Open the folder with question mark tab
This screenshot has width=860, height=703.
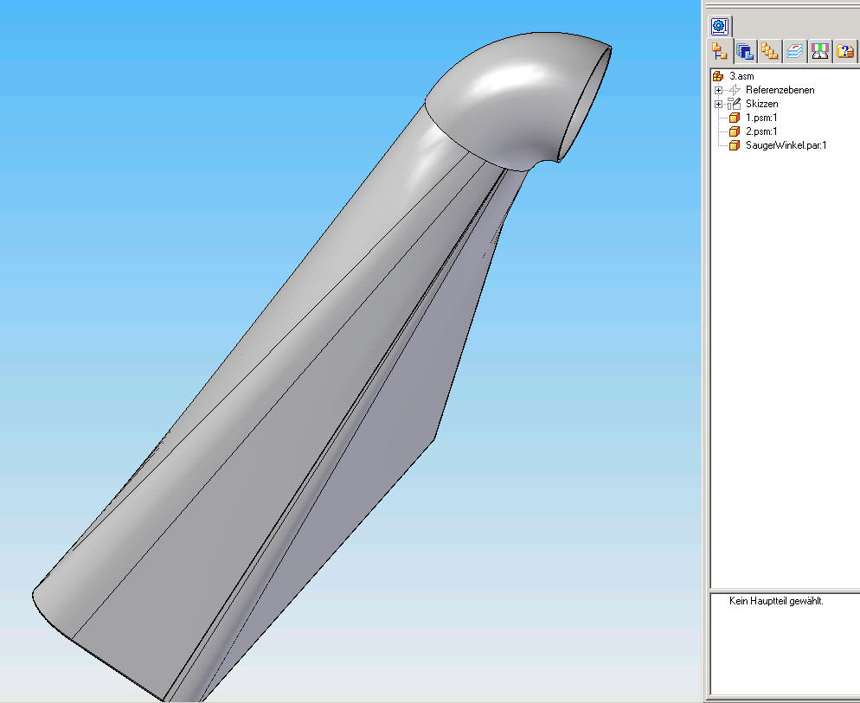coord(845,52)
